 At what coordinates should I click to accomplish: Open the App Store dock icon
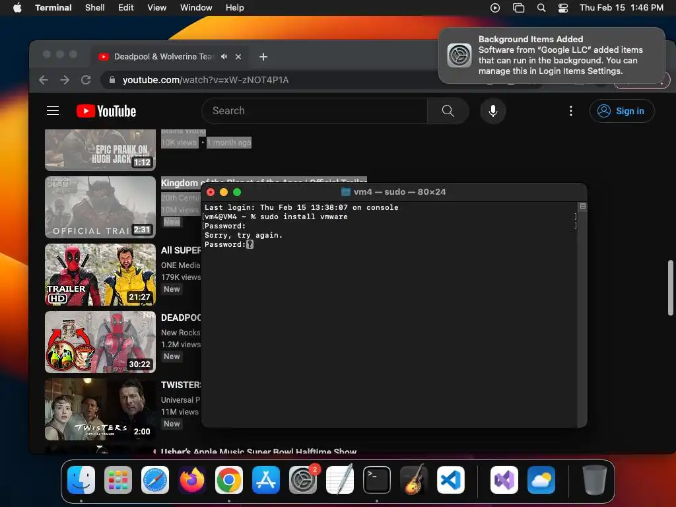coord(266,480)
